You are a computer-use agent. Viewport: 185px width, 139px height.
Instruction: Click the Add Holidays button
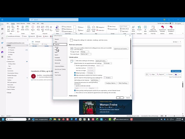pos(95,80)
